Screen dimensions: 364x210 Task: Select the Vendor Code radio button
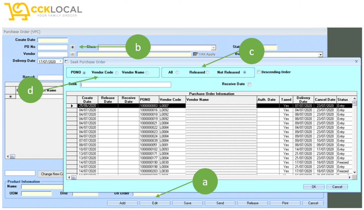(117, 73)
